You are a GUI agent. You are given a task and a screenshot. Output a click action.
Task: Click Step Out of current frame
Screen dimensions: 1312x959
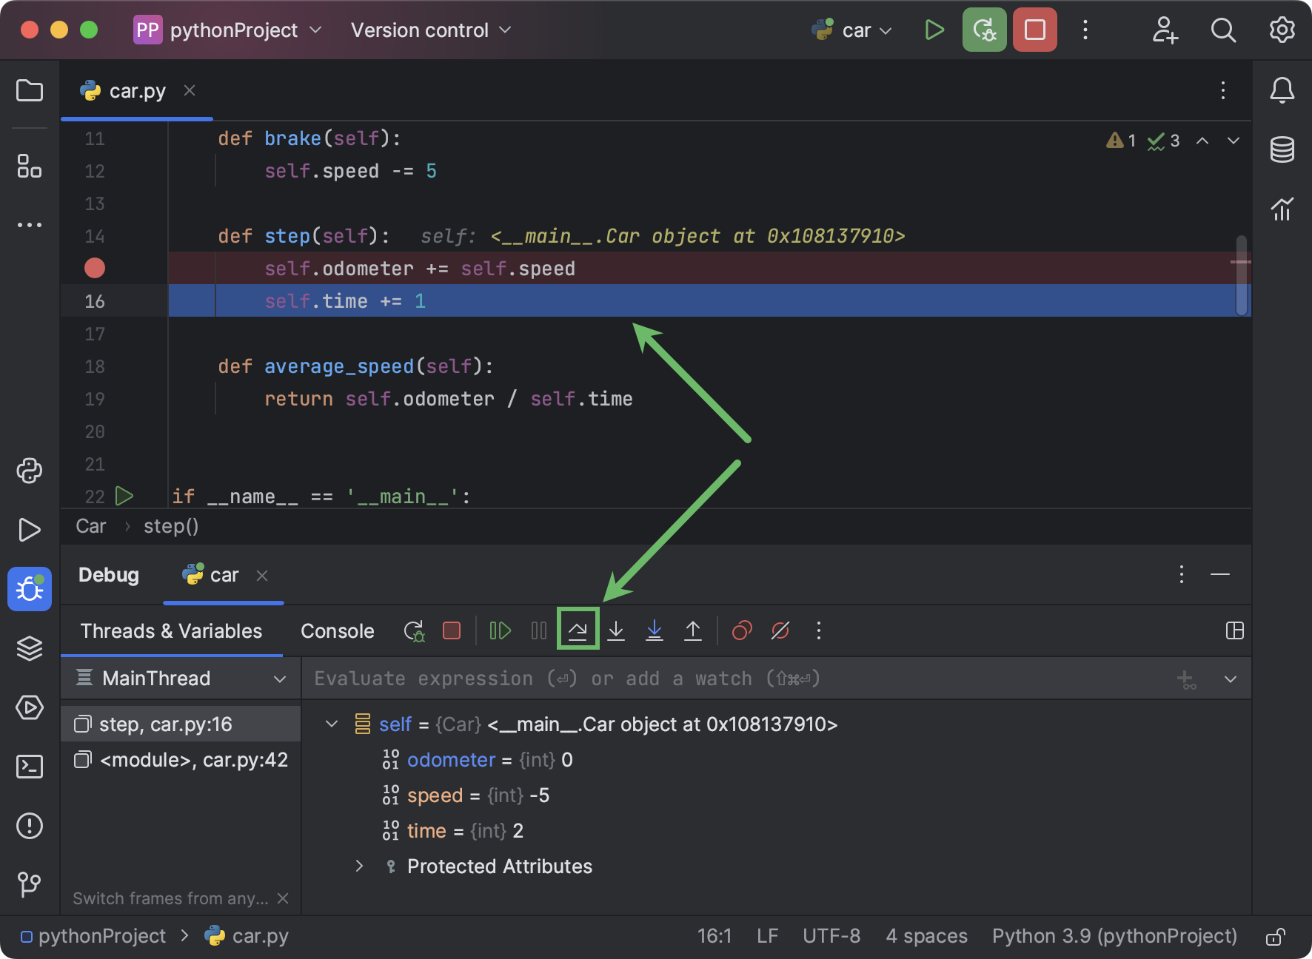(693, 630)
